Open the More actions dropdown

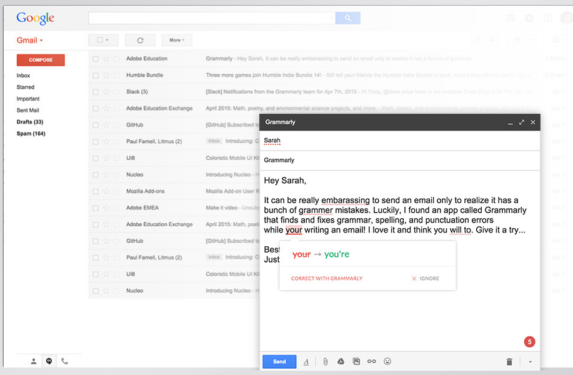177,40
